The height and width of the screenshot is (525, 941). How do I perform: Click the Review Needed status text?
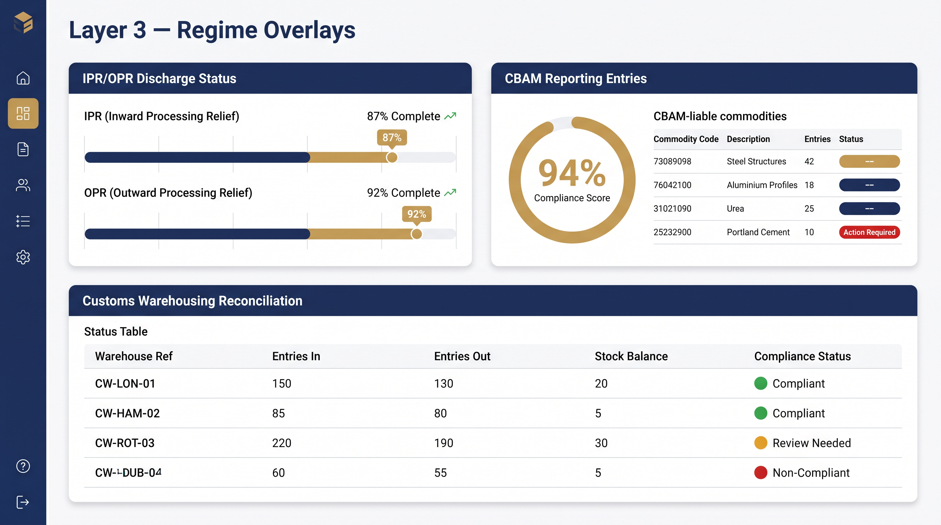pos(812,443)
